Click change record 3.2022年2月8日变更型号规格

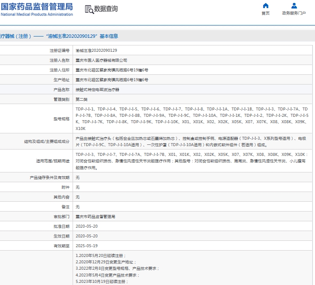click(x=117, y=268)
